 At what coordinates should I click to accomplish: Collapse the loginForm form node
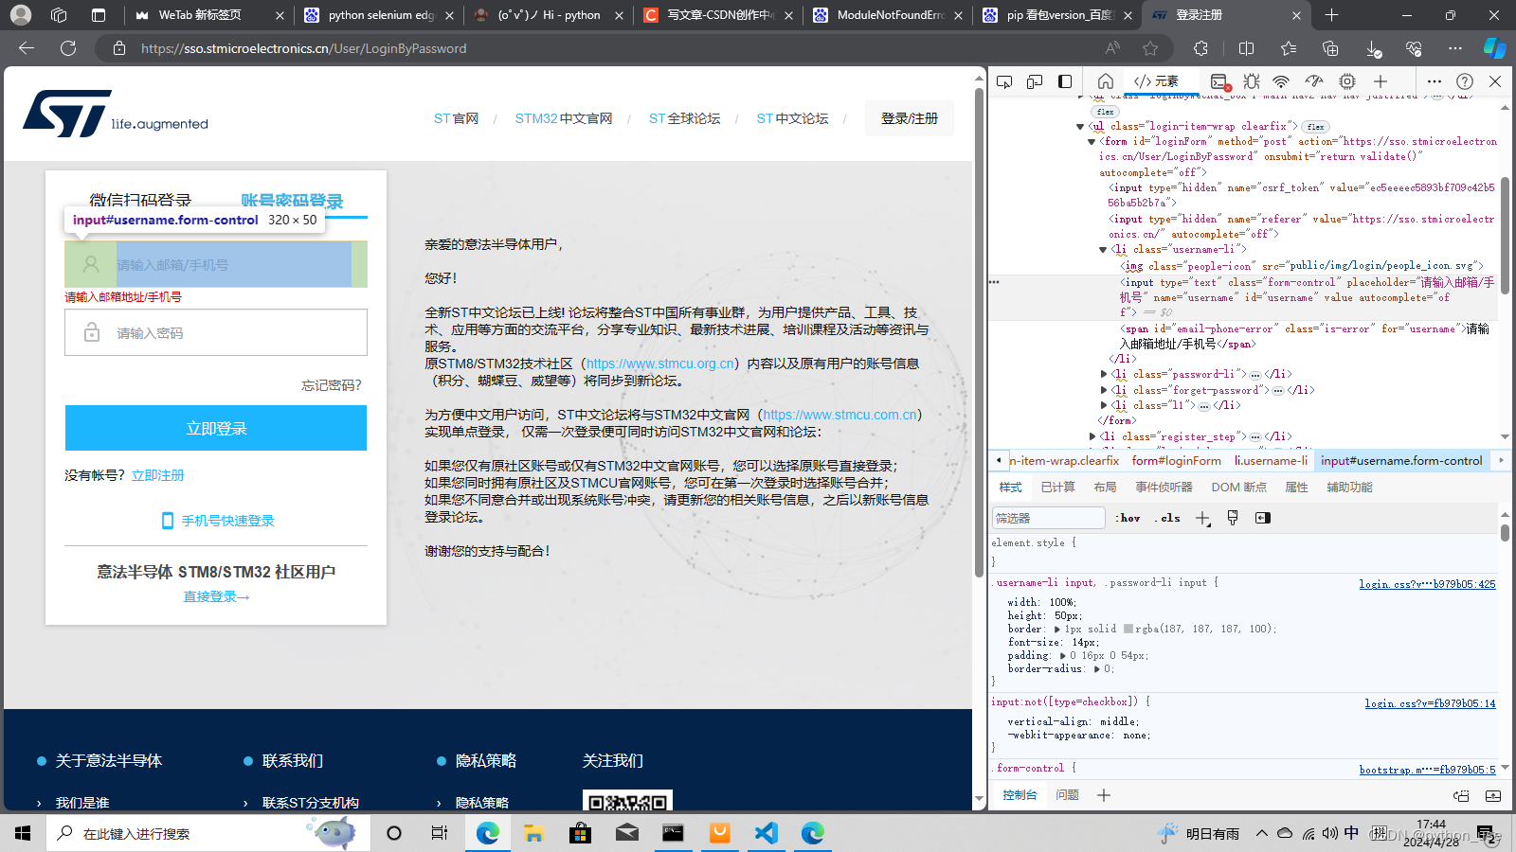click(1092, 141)
